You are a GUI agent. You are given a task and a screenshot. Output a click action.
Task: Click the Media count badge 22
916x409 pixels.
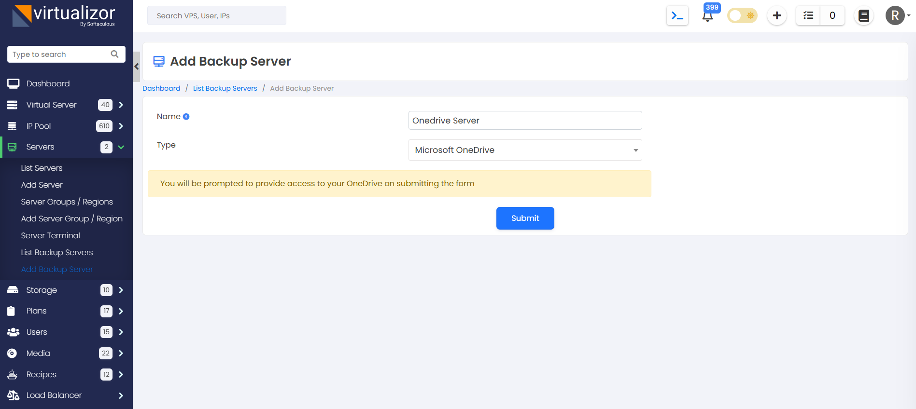[106, 353]
